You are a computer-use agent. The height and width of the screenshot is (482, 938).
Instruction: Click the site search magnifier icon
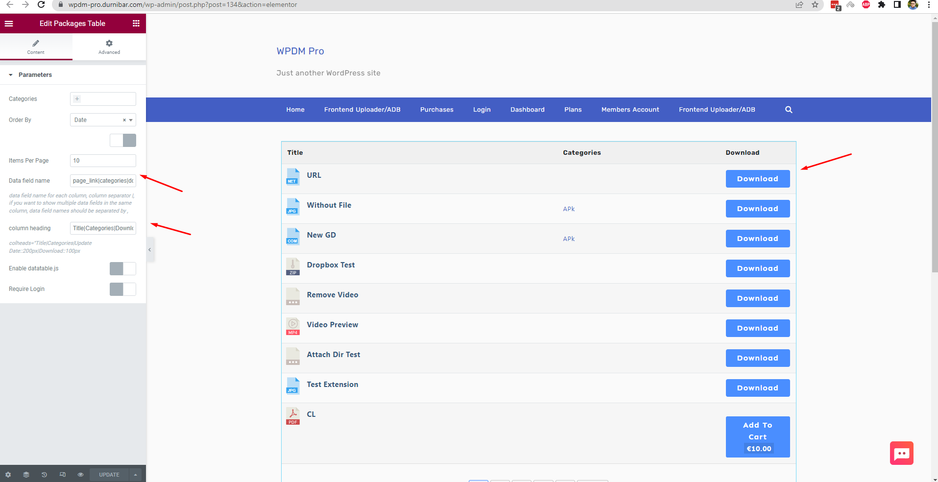[789, 110]
